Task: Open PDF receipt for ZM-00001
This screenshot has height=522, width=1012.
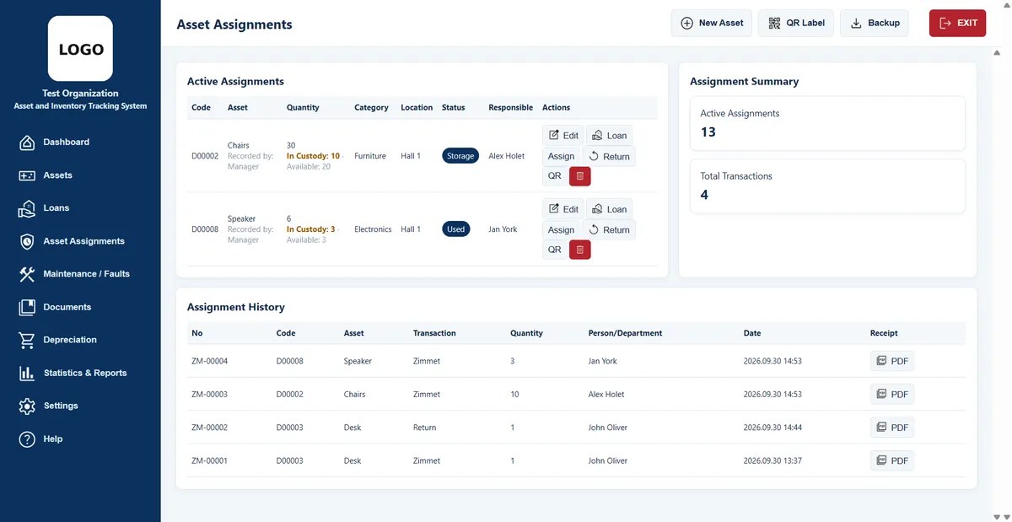Action: [x=892, y=460]
